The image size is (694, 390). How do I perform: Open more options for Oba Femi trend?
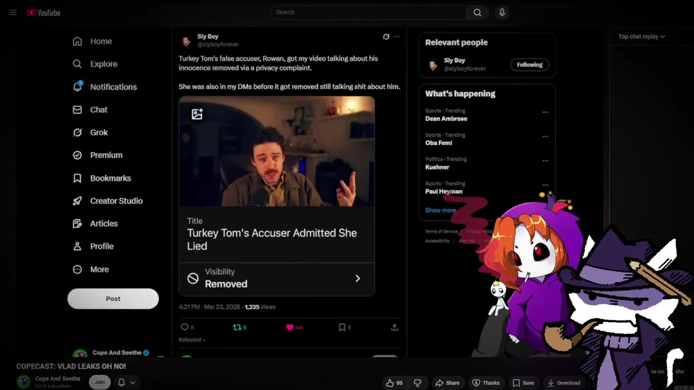pyautogui.click(x=545, y=136)
